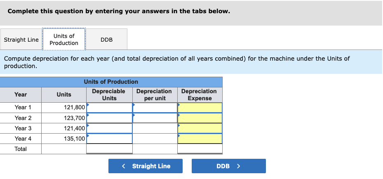
Task: Select Year 1 Depreciation per unit cell
Action: (x=155, y=108)
